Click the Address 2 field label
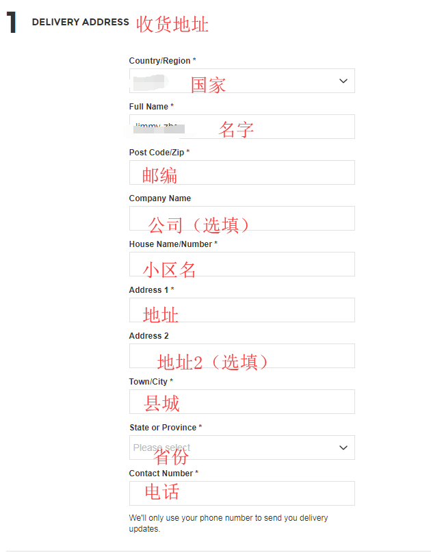The width and height of the screenshot is (431, 557). click(x=146, y=335)
